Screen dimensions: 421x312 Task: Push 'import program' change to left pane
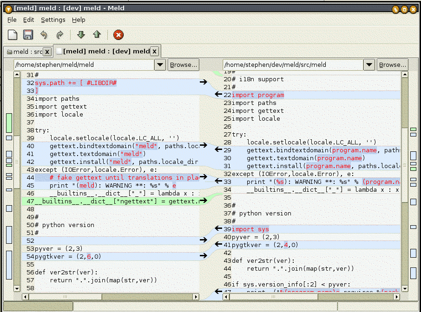point(218,95)
